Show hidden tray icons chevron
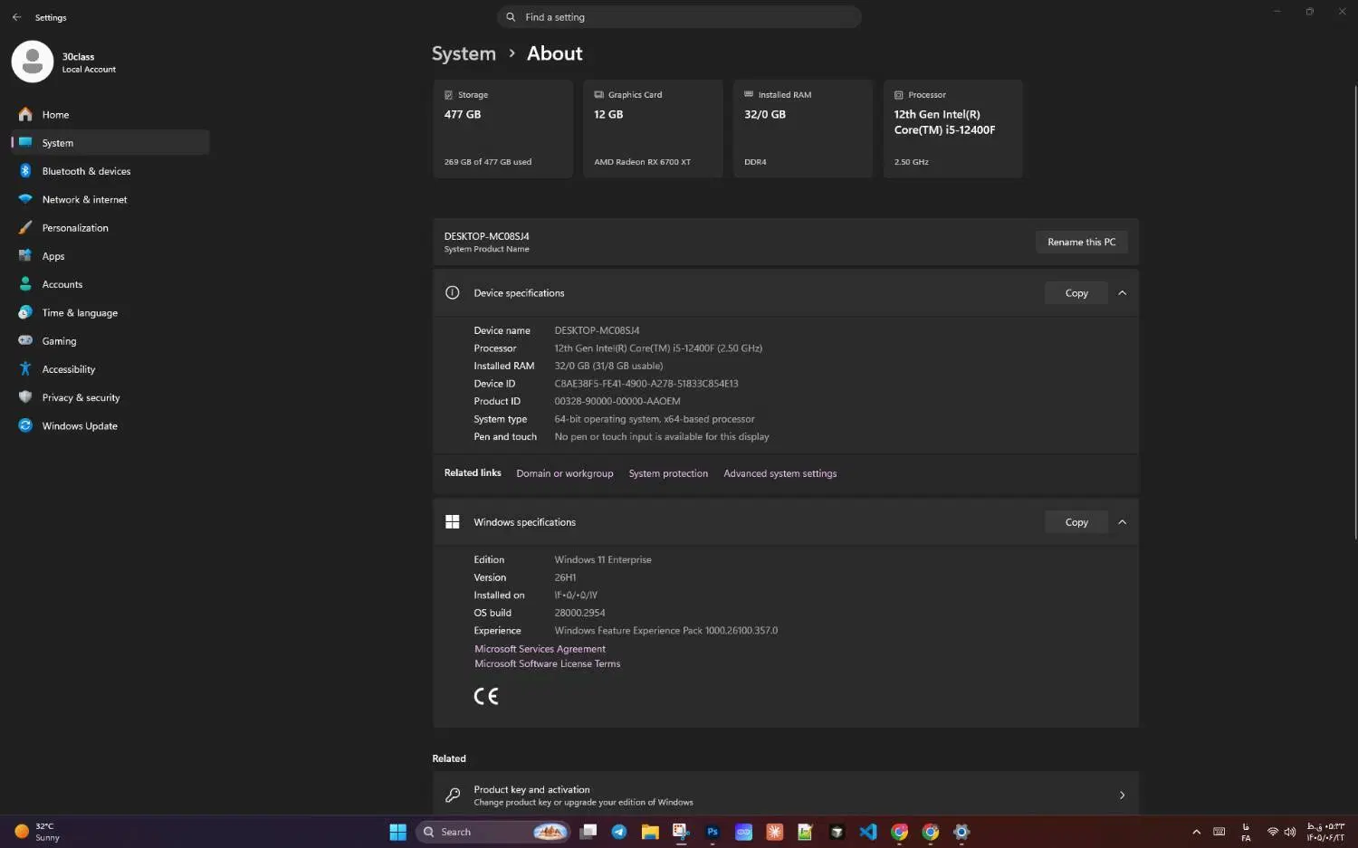This screenshot has height=848, width=1358. pos(1196,832)
